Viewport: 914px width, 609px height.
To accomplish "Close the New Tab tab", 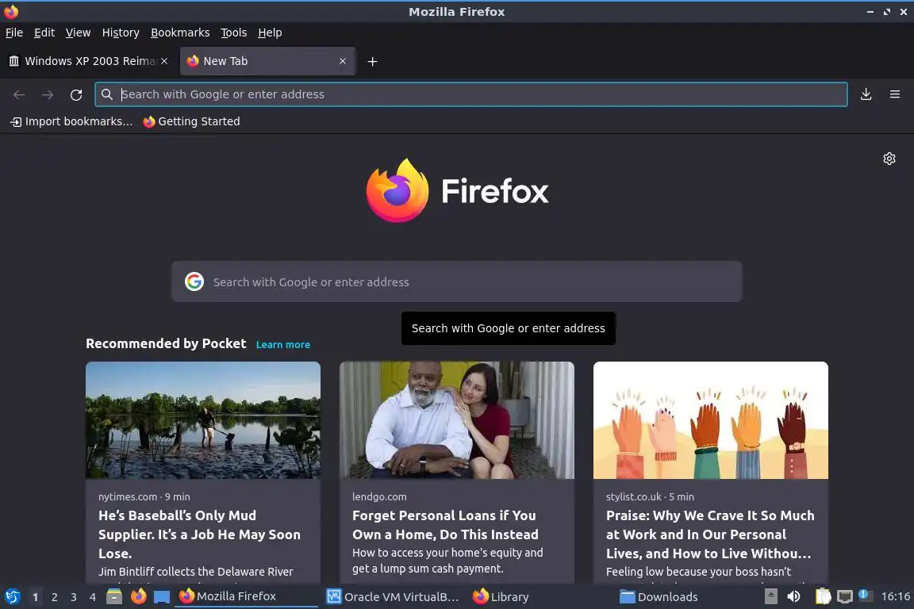I will [343, 61].
